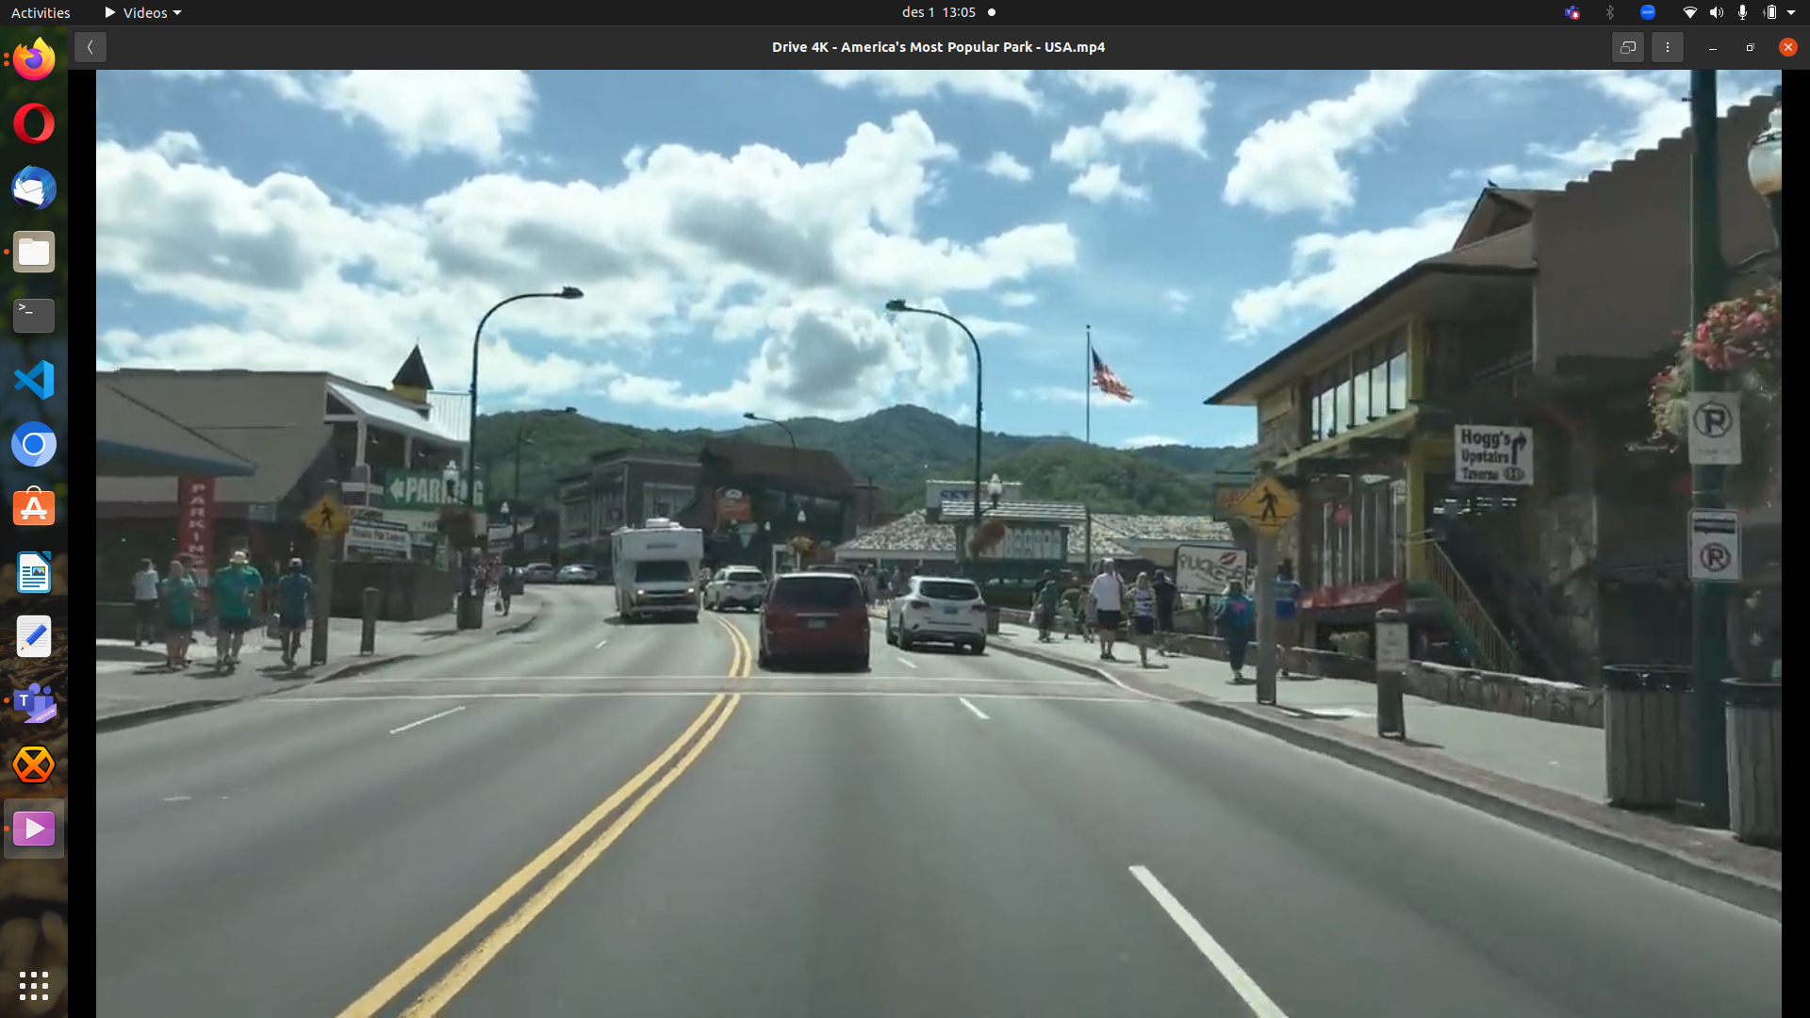The image size is (1810, 1018).
Task: Click the Zoom icon in the system tray
Action: click(x=1648, y=12)
